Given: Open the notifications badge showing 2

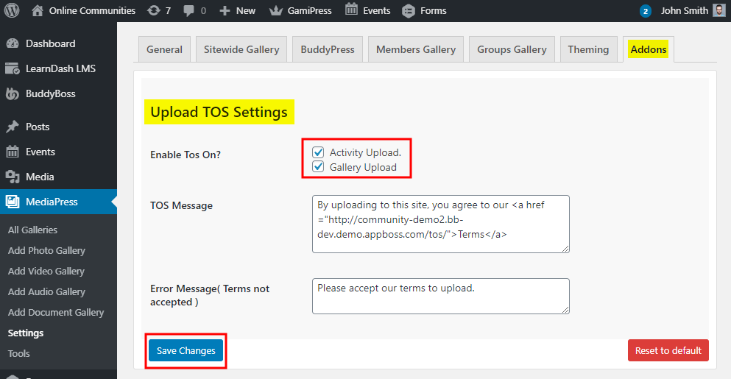Looking at the screenshot, I should 646,11.
